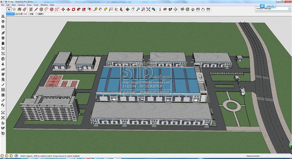This screenshot has height=159, width=292.
Task: Select the Zoom Window tool
Action: 143,9
